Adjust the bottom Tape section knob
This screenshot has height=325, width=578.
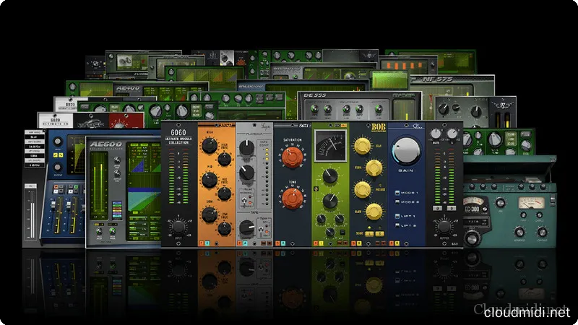[x=246, y=227]
